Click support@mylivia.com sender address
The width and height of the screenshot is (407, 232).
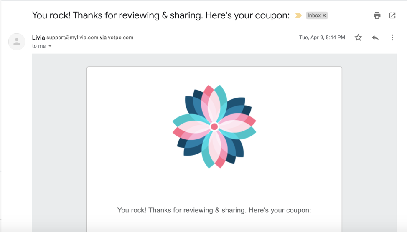pyautogui.click(x=72, y=38)
